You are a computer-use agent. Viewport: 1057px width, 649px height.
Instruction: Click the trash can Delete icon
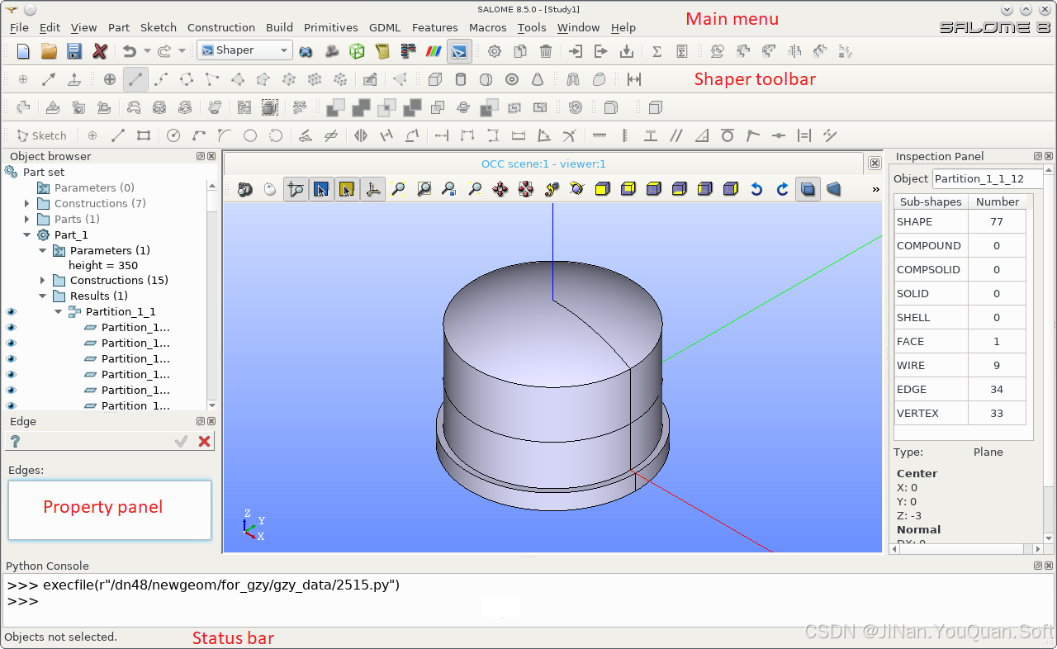pos(546,51)
